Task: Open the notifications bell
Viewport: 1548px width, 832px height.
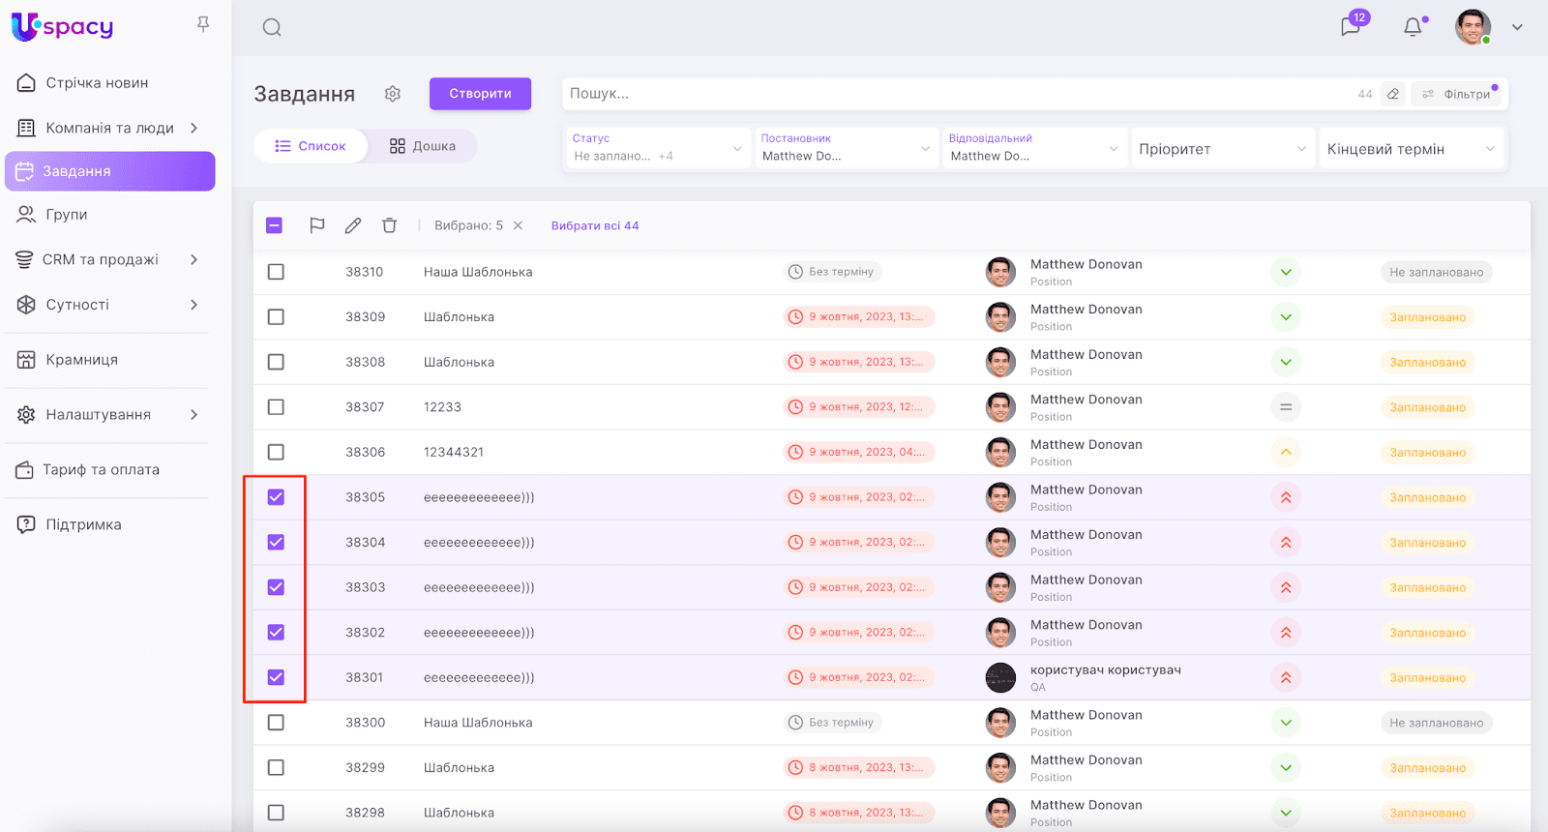Action: point(1413,27)
